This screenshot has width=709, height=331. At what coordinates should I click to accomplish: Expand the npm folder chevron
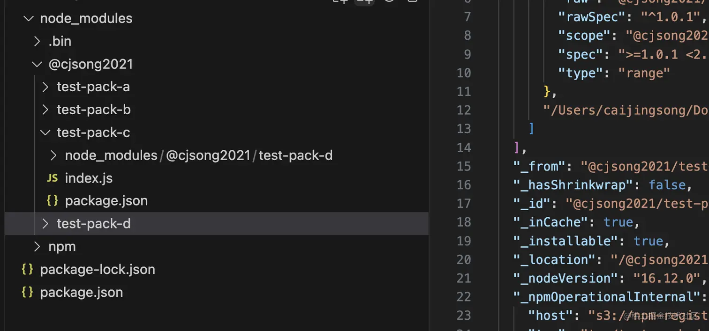[x=37, y=247]
